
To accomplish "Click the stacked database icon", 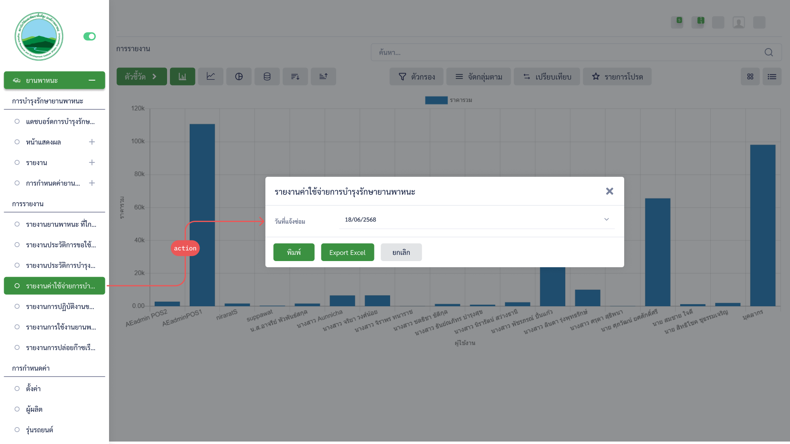I will (x=267, y=76).
